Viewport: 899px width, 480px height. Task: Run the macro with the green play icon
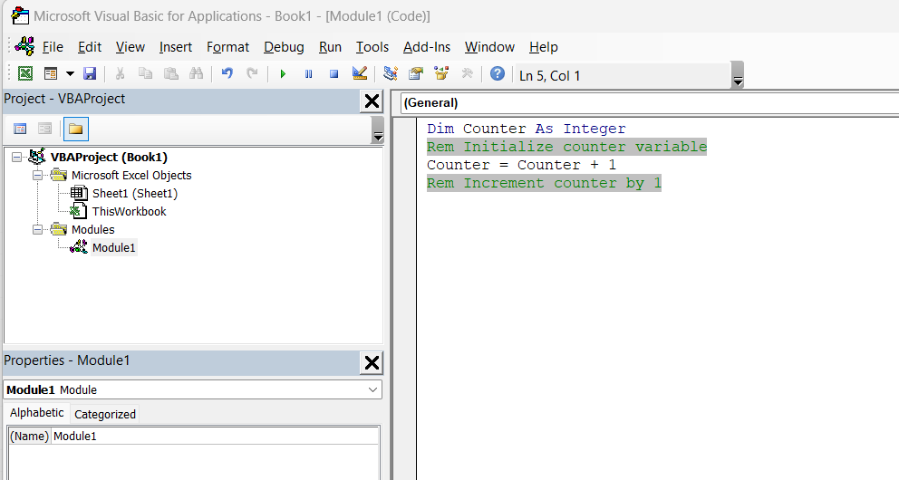tap(283, 74)
